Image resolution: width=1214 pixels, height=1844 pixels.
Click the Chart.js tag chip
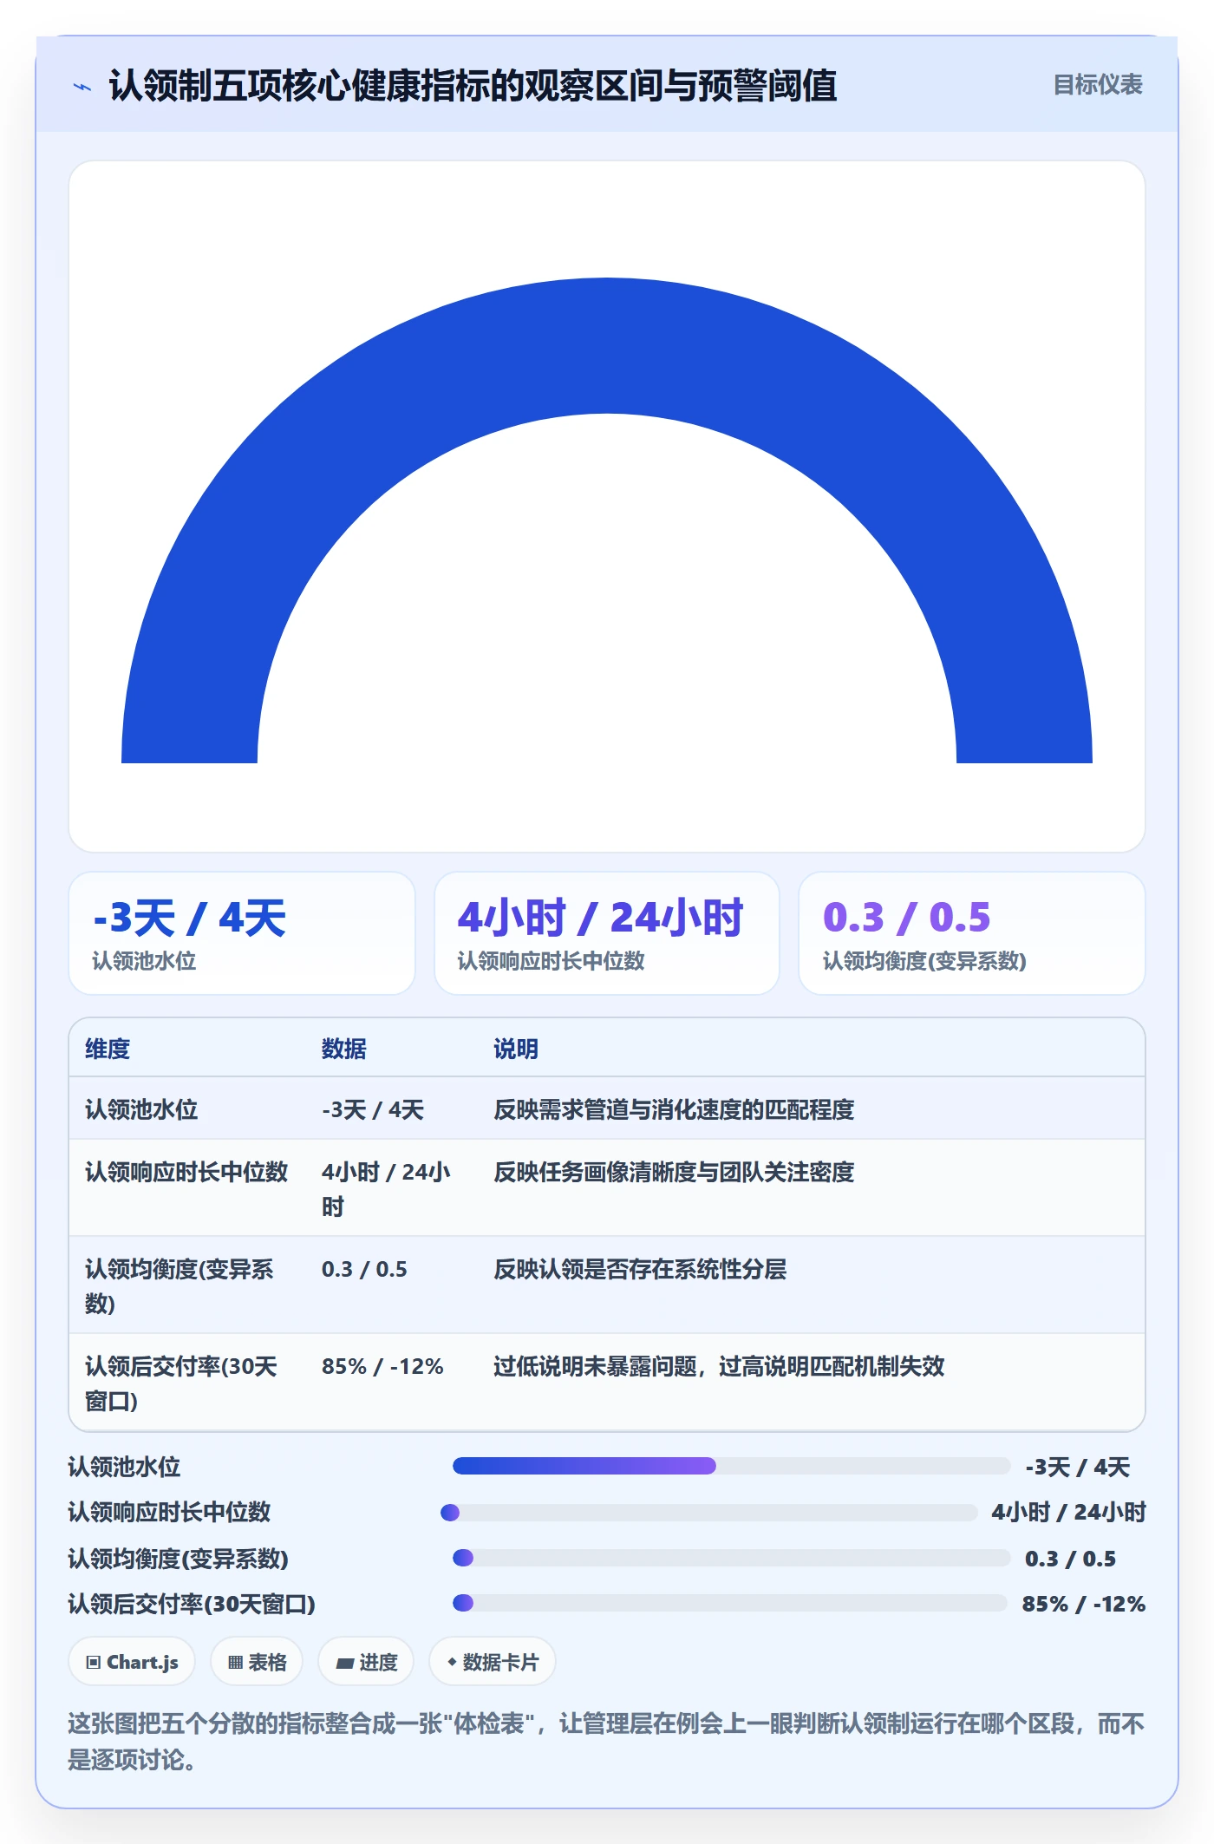tap(132, 1662)
